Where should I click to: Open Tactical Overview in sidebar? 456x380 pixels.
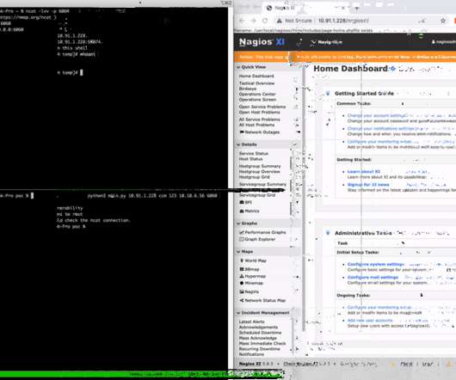click(256, 83)
